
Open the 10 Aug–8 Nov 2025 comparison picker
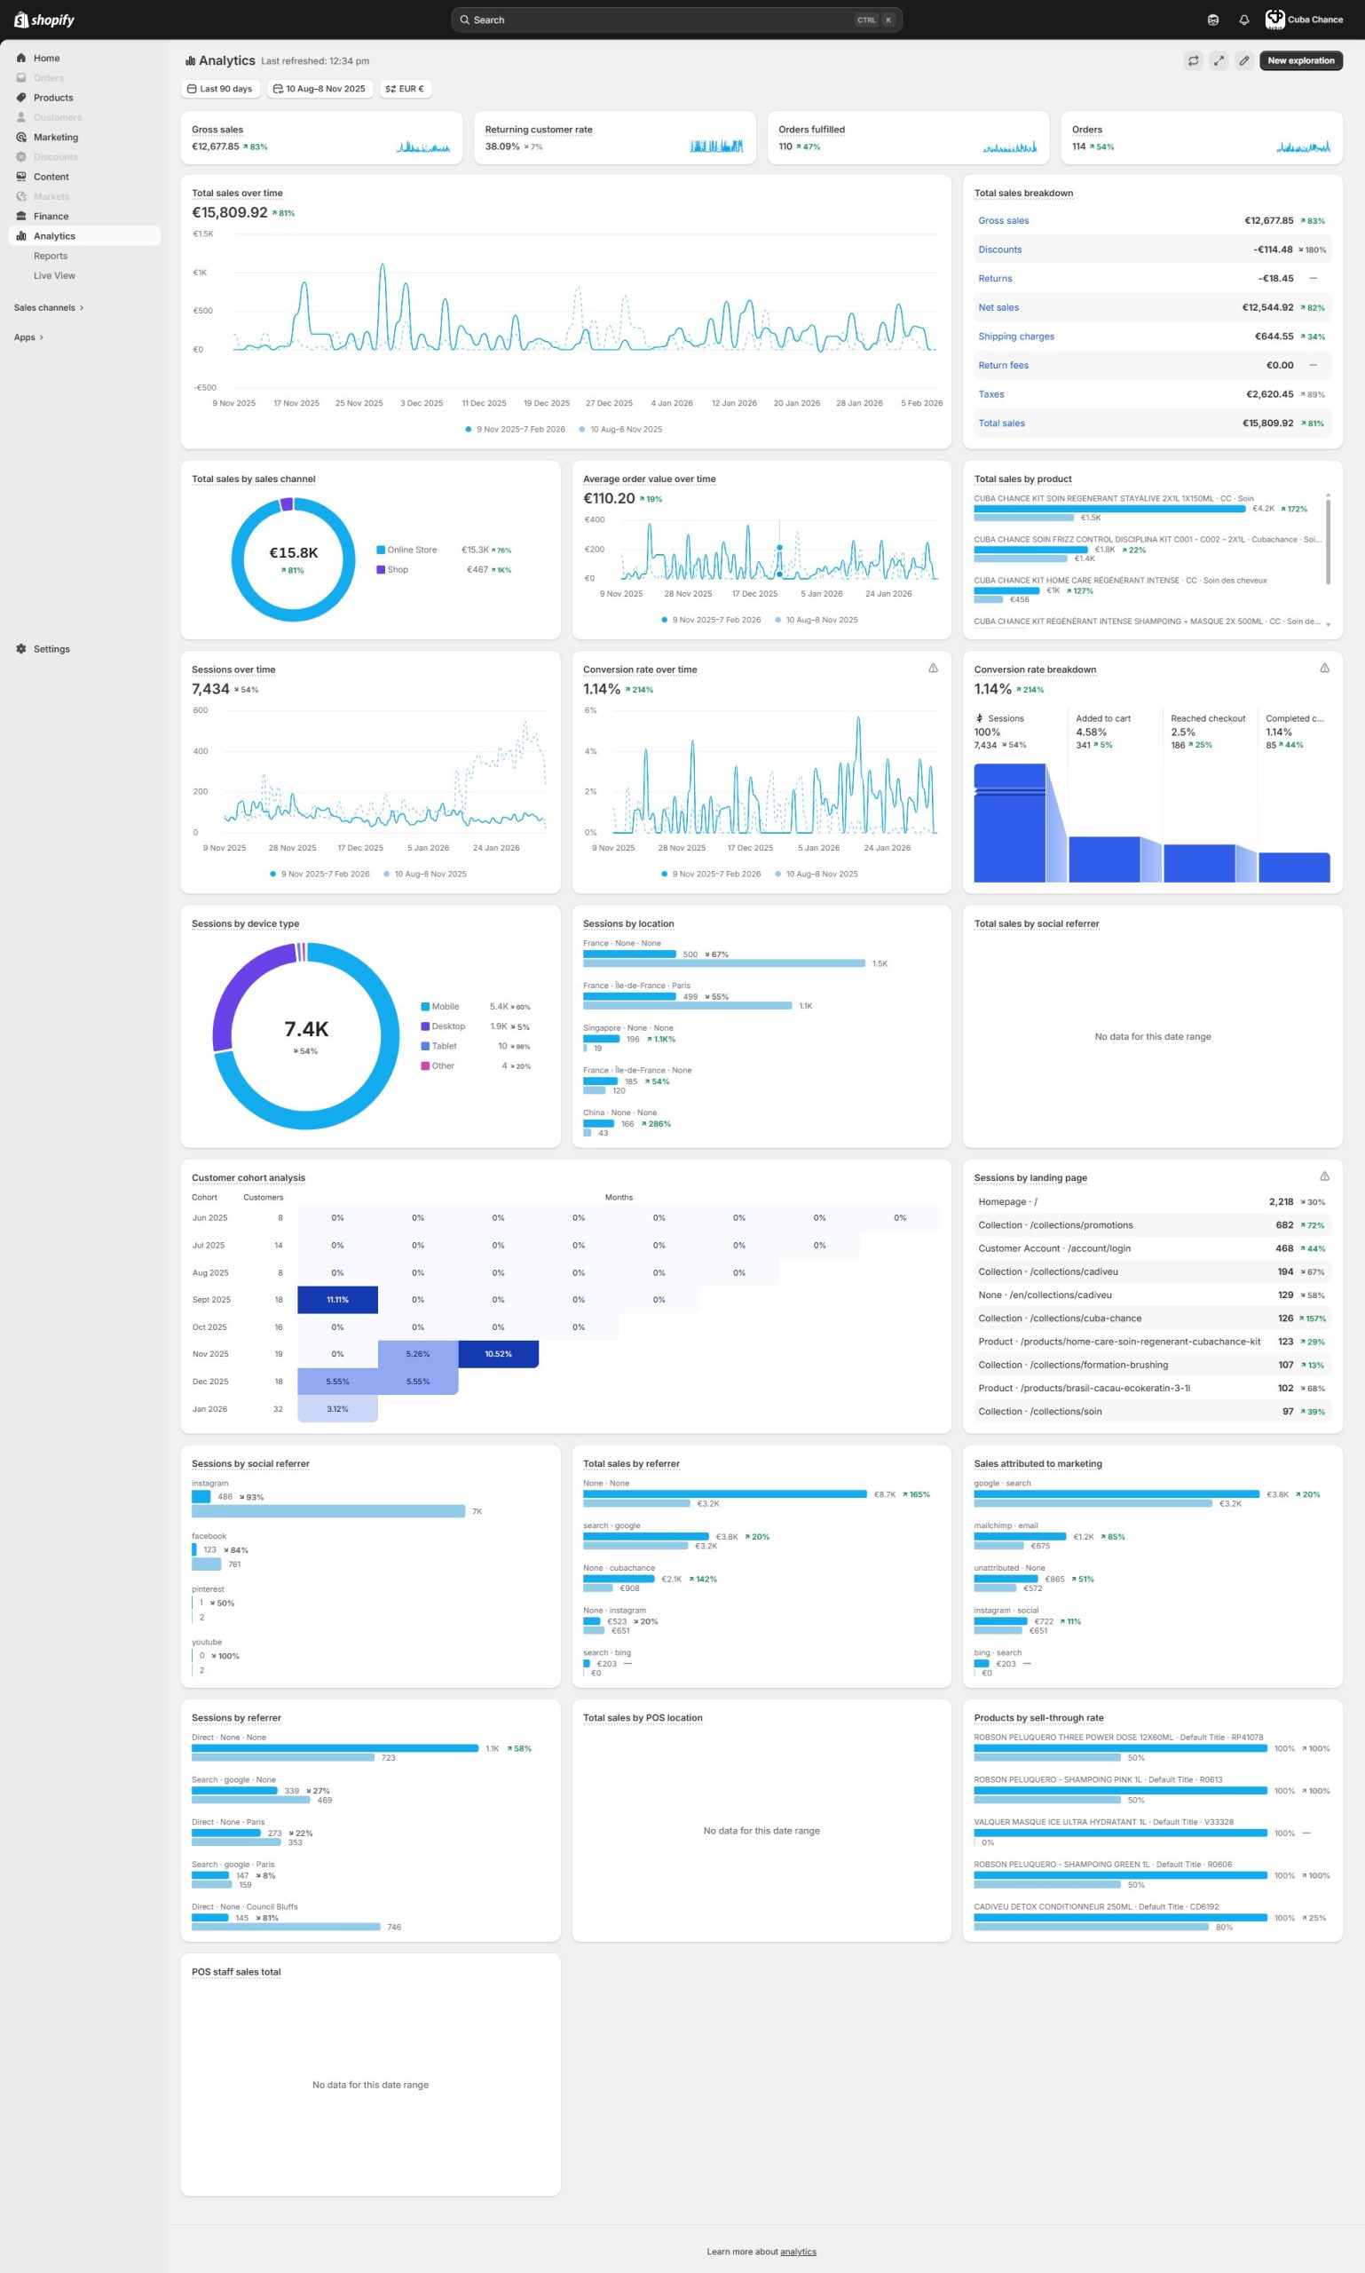320,90
